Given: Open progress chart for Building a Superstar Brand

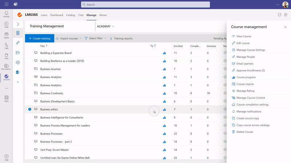Looking at the screenshot, I should pos(164,53).
